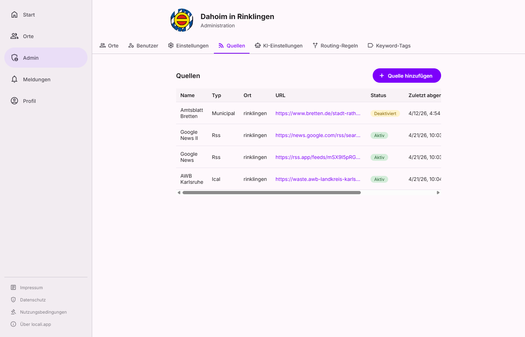Click the Dahoim in Rinklingen logo
525x337 pixels.
(x=181, y=20)
